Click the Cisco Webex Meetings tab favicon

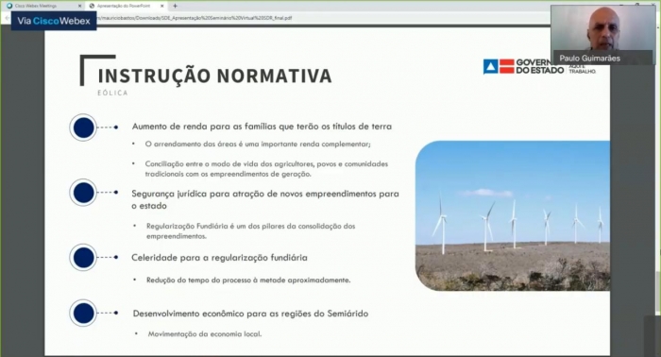(x=9, y=6)
